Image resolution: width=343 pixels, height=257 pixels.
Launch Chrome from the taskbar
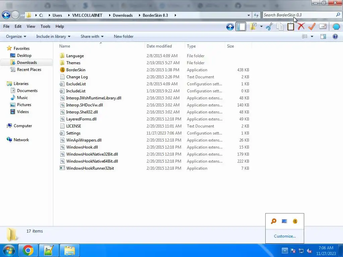[28, 250]
